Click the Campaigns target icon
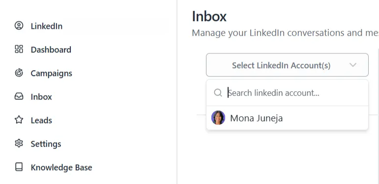 point(19,73)
